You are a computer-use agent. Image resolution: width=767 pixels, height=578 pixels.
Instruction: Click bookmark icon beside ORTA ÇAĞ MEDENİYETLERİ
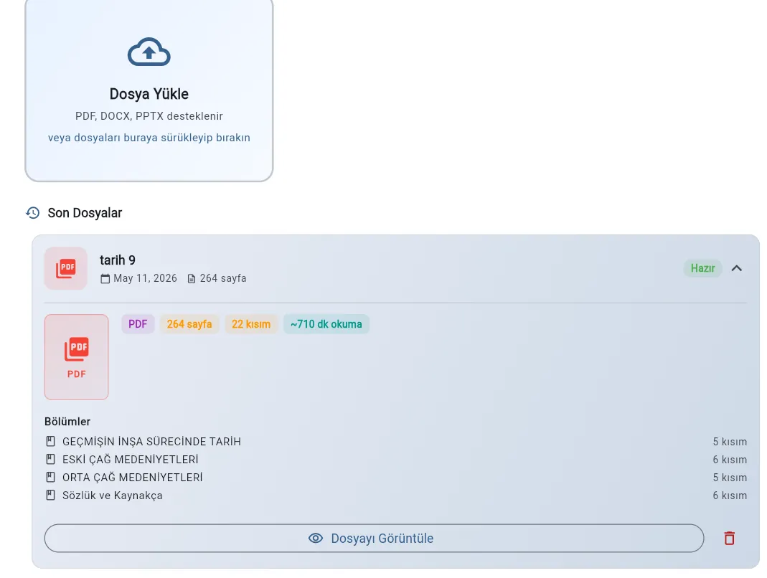pos(50,478)
